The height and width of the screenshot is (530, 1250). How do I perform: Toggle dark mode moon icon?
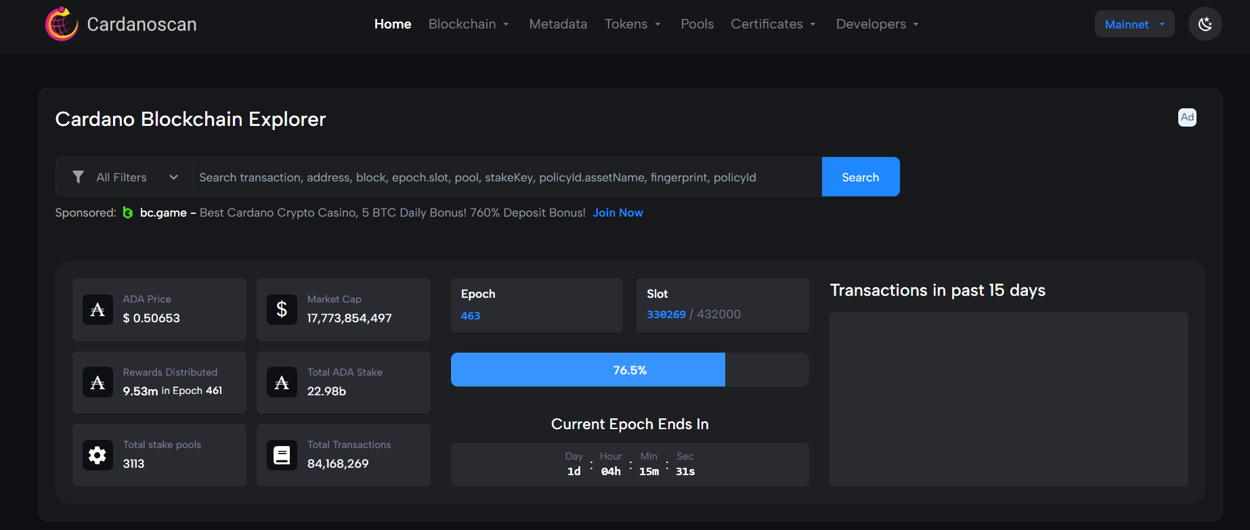pos(1205,24)
